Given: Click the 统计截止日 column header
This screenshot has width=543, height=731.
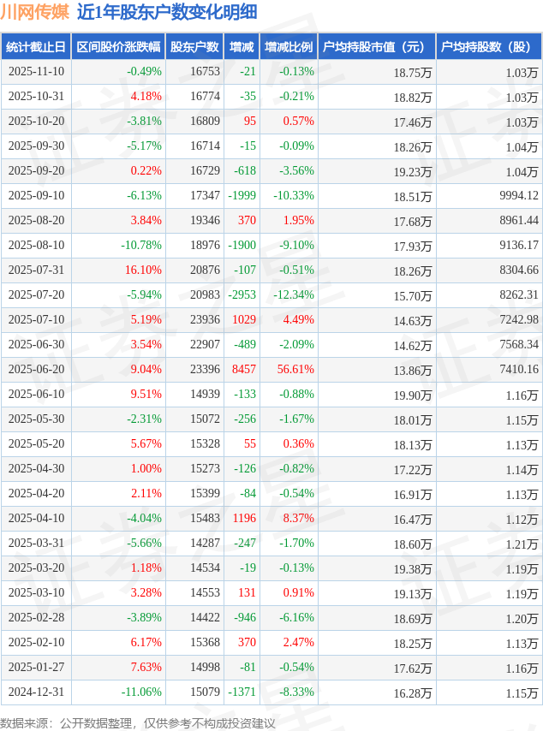Looking at the screenshot, I should tap(35, 47).
